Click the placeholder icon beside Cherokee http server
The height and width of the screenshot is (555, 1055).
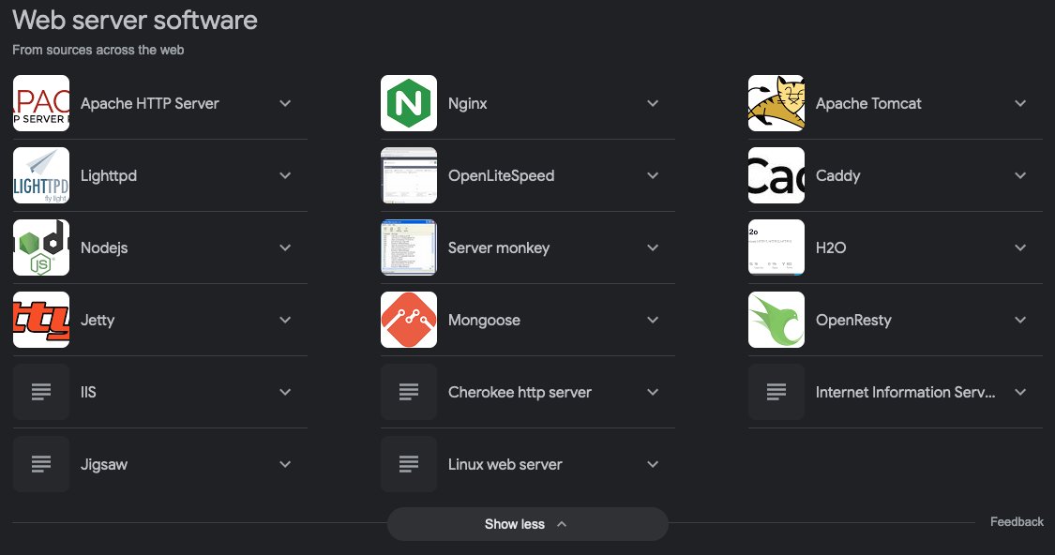409,392
